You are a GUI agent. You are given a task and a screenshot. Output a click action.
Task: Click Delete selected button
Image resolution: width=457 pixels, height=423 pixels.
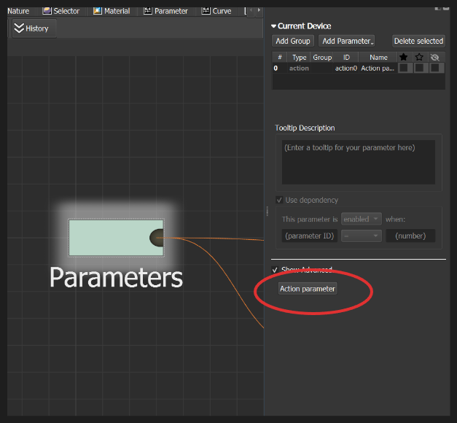(x=418, y=41)
